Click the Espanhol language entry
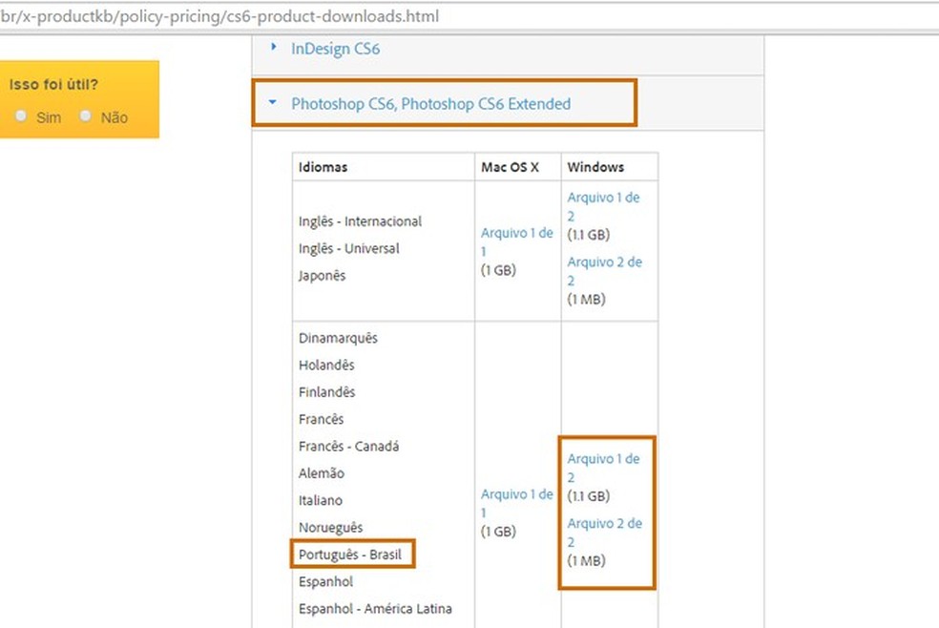Image resolution: width=939 pixels, height=628 pixels. point(325,582)
